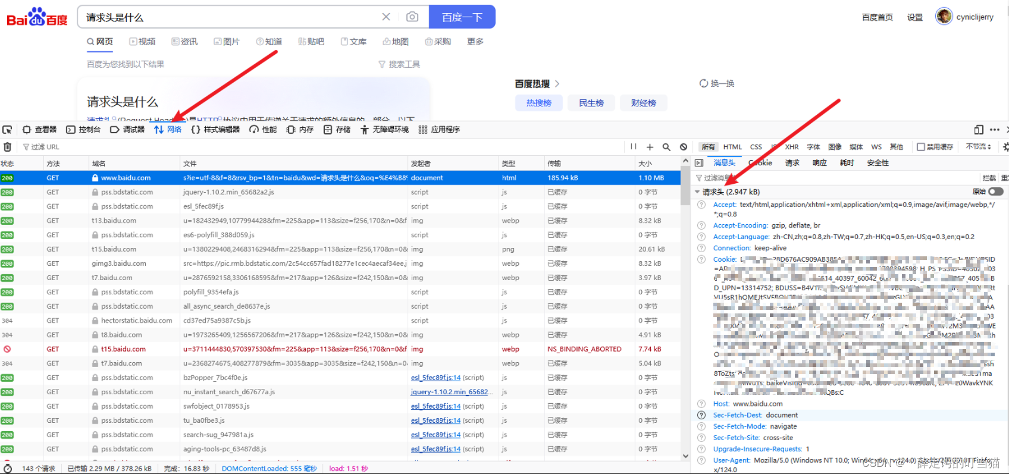Open the 百度首页 link
The height and width of the screenshot is (474, 1009).
(x=878, y=17)
